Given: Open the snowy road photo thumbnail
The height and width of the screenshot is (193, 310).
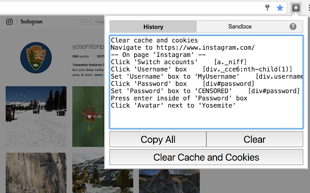Looking at the screenshot, I should [x=36, y=116].
